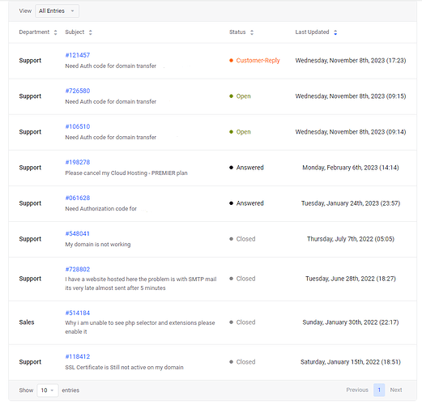
Task: Click 'Please cancel my Cloud Hosting - PREMIER plan'
Action: click(x=126, y=173)
